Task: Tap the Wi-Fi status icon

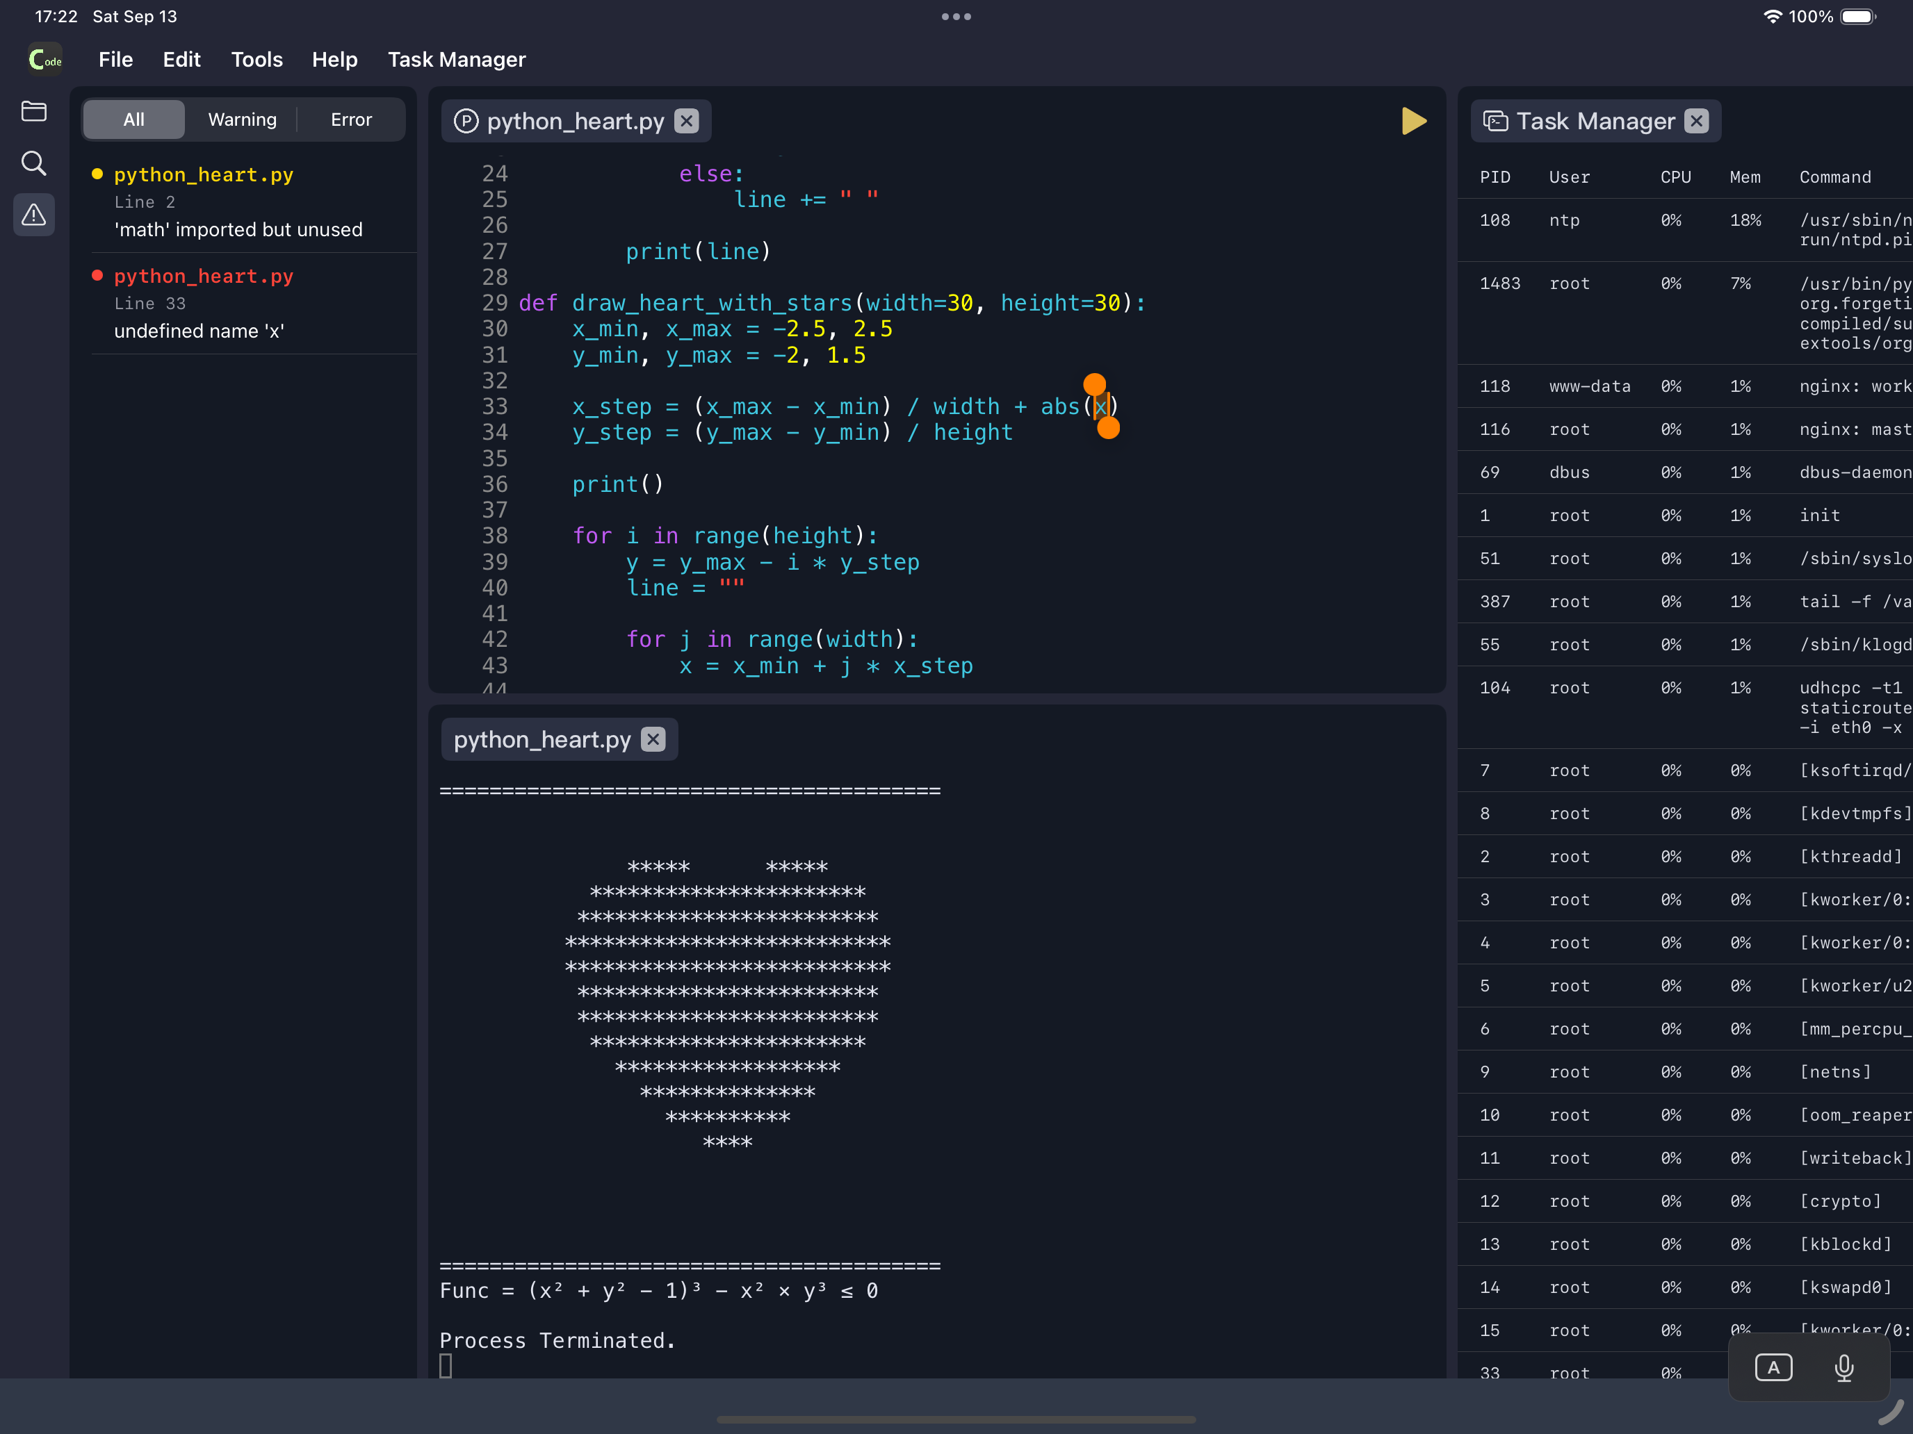Action: pyautogui.click(x=1773, y=17)
